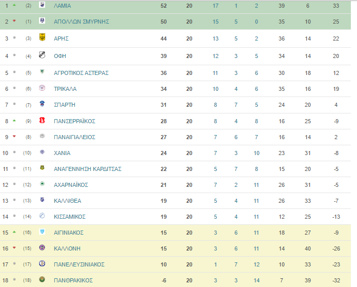The width and height of the screenshot is (357, 287).
Task: Select the ΧΑΝΙΑ team name
Action: coord(62,153)
